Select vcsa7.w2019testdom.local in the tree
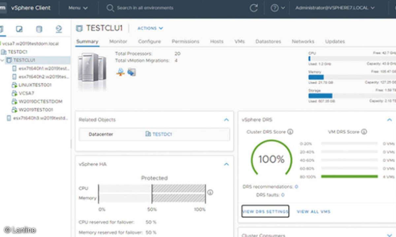This screenshot has width=396, height=237. tap(31, 43)
